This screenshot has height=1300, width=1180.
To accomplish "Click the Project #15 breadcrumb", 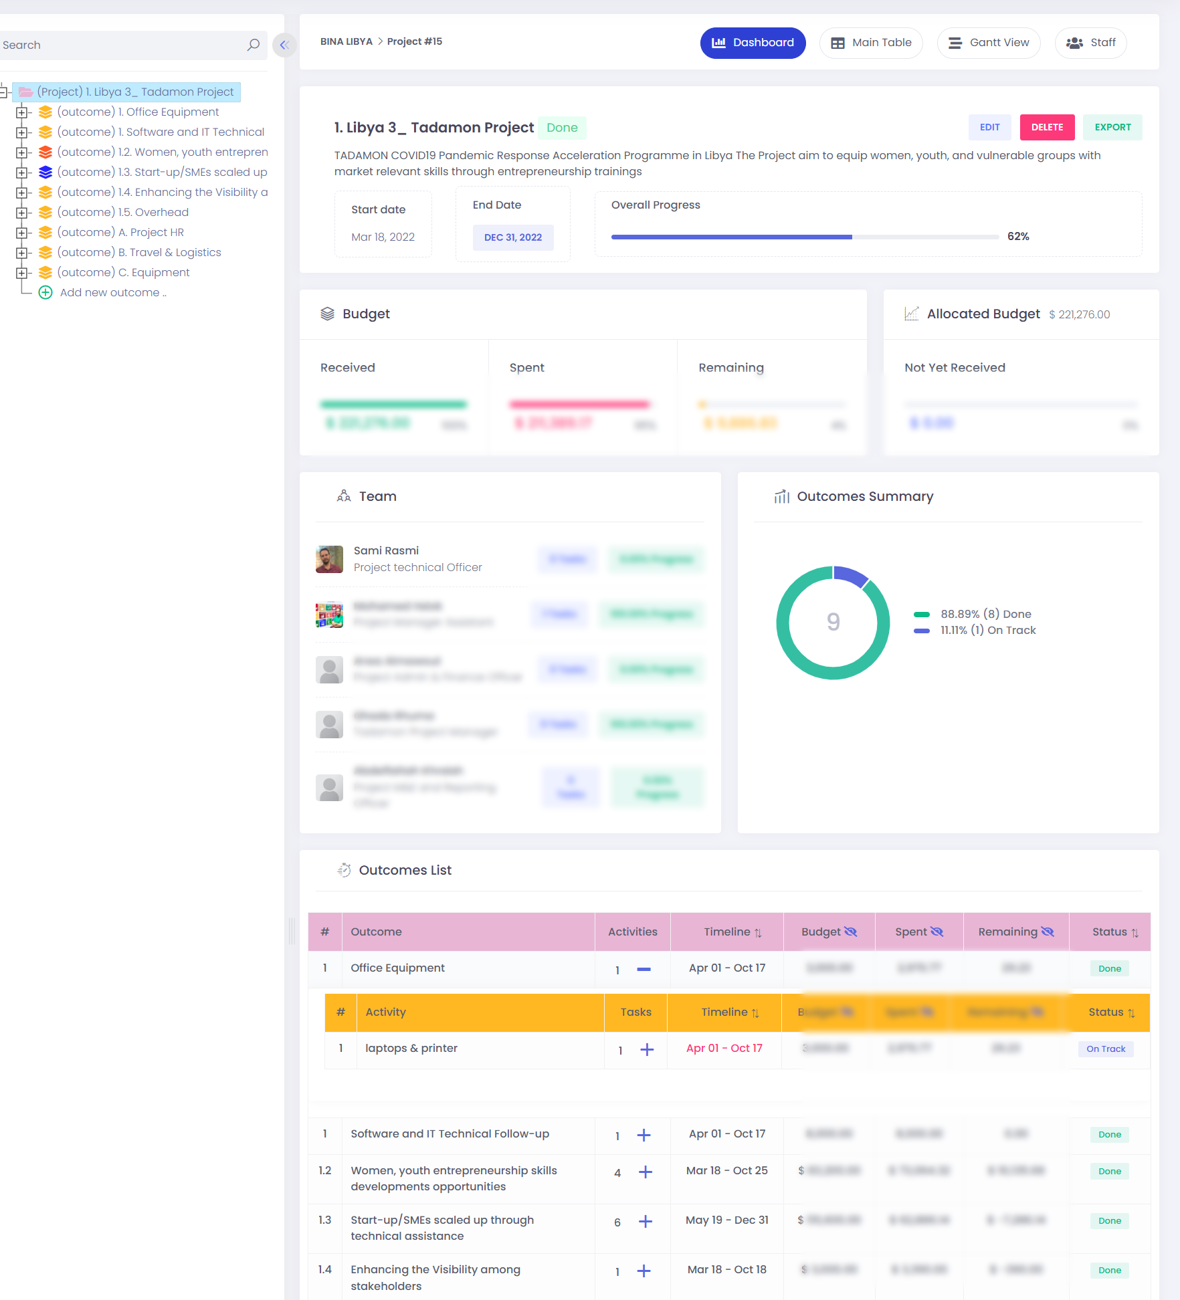I will (414, 41).
